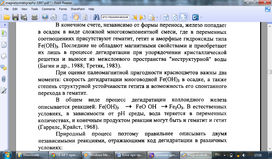This screenshot has width=272, height=159.
Task: Open the Pages thumbnail panel
Action: pos(4,45)
